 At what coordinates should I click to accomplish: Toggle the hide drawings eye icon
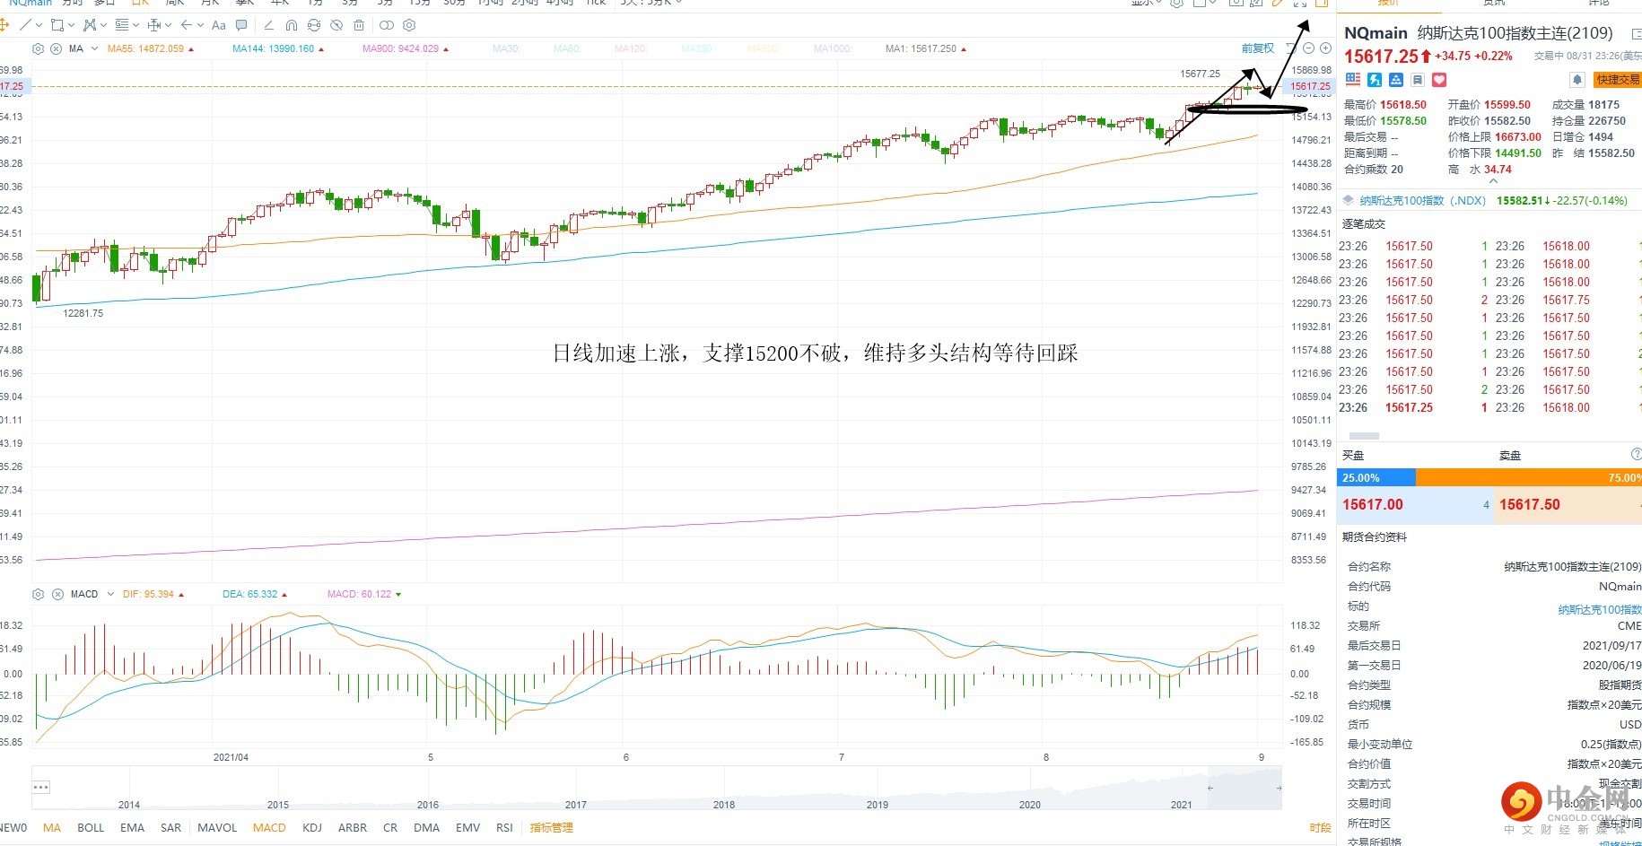336,25
